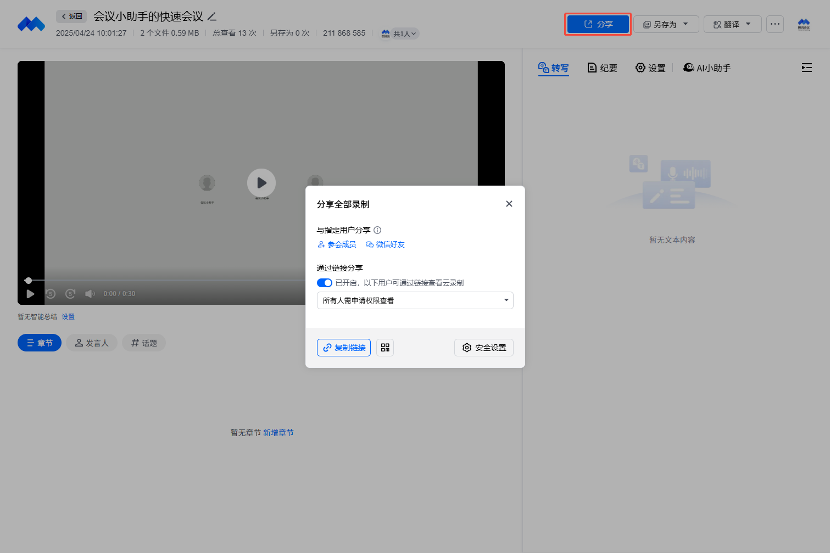Rewind 5 seconds in the video
Screen dimensions: 830x553
click(51, 294)
